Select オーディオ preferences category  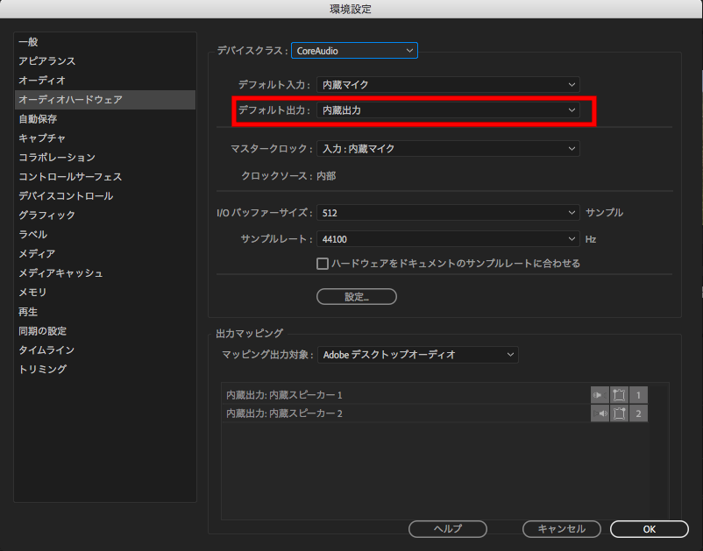point(105,81)
